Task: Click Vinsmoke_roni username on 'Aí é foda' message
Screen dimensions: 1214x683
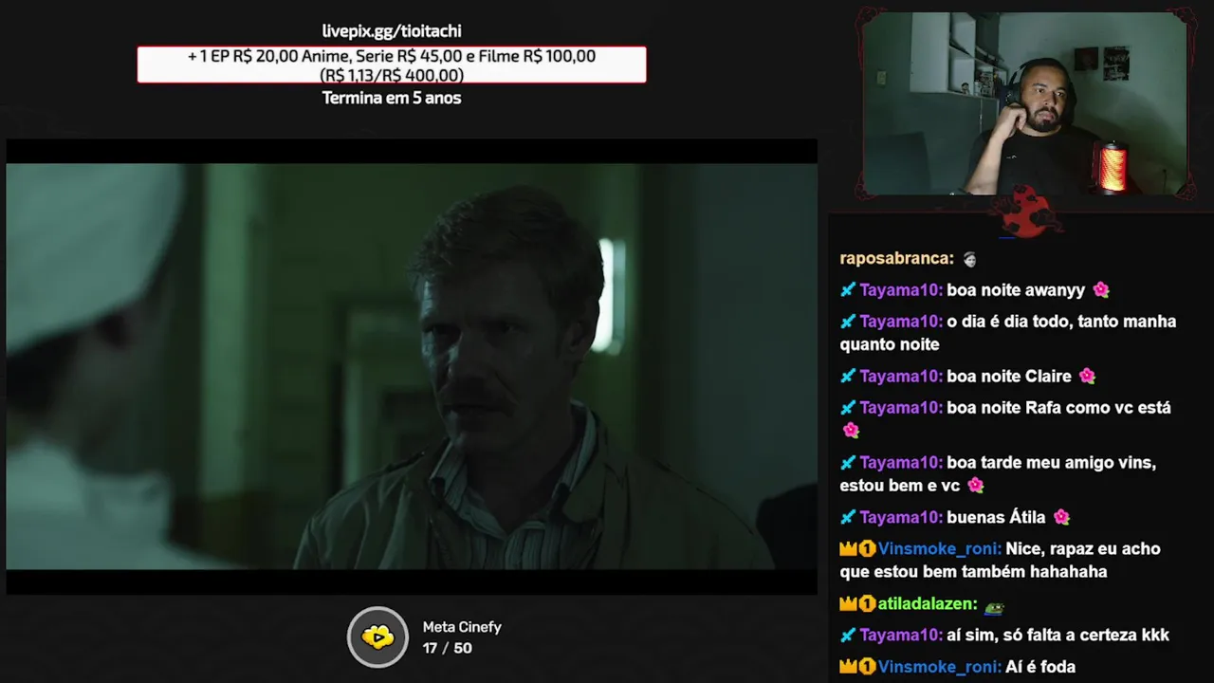Action: point(939,667)
